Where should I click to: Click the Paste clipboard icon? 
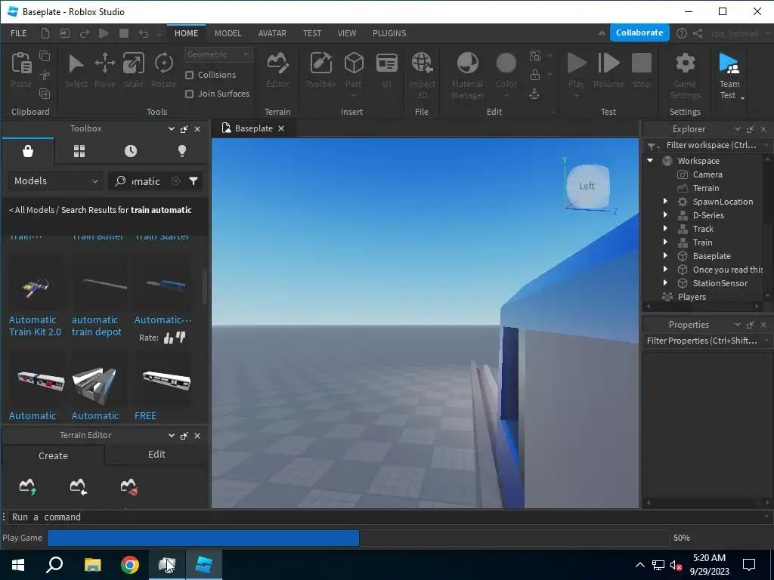click(21, 69)
